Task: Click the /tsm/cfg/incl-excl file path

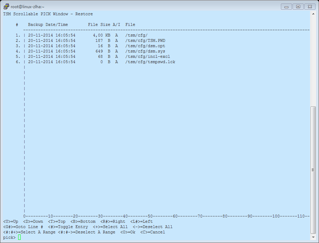Action: (x=148, y=56)
